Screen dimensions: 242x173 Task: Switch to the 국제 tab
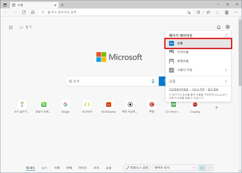pos(57,168)
